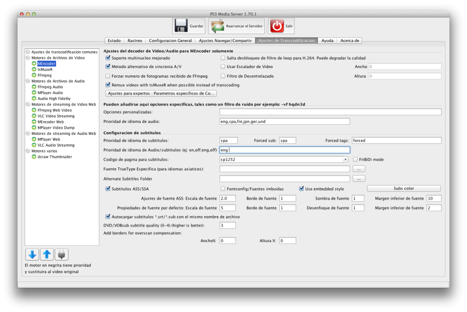Click gear icon beside Motores de Archivos de Video

[28, 58]
